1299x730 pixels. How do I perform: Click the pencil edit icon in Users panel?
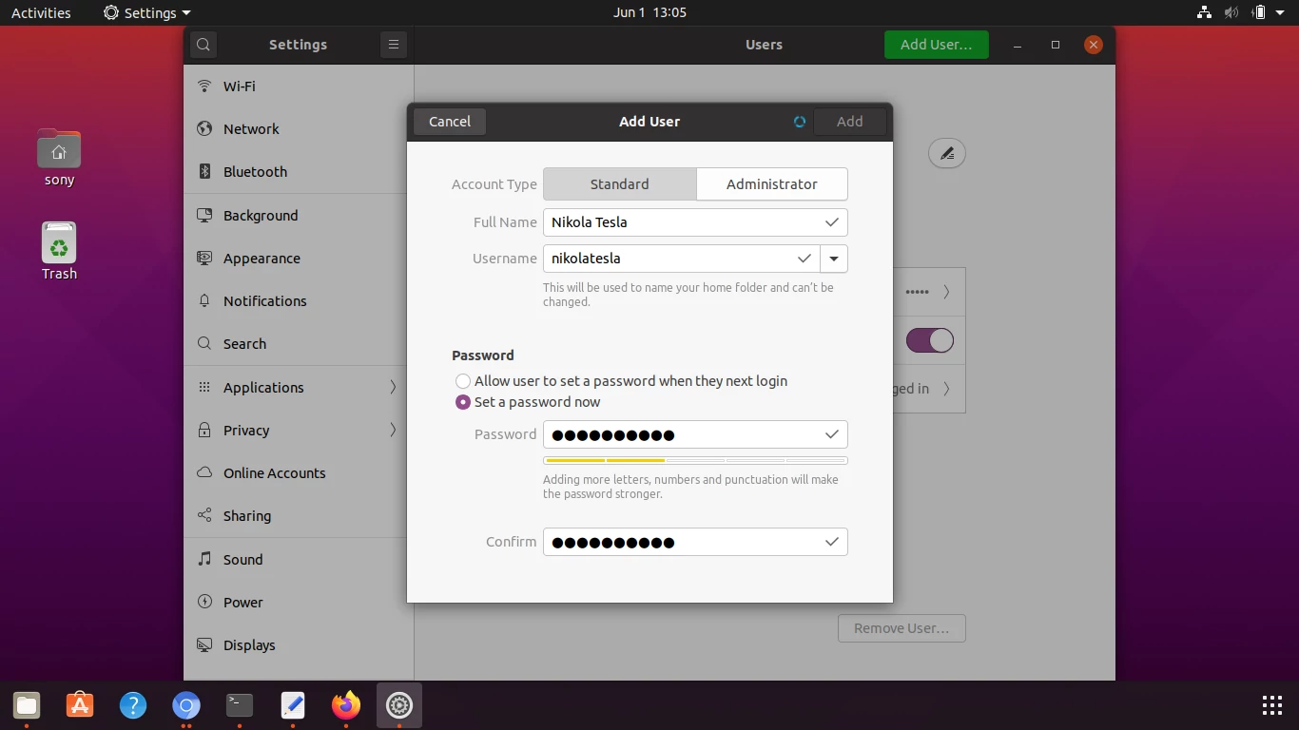point(946,153)
